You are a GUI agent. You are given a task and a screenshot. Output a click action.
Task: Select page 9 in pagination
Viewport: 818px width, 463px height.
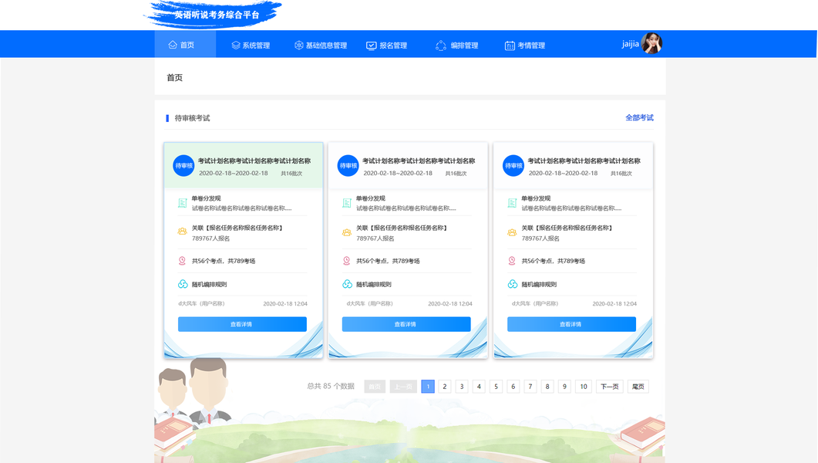(x=564, y=387)
